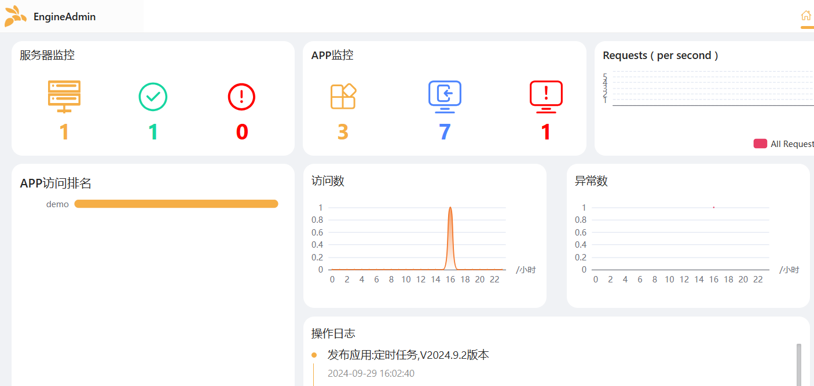Click the 异常数 data point at 16
This screenshot has height=386, width=814.
[x=713, y=207]
